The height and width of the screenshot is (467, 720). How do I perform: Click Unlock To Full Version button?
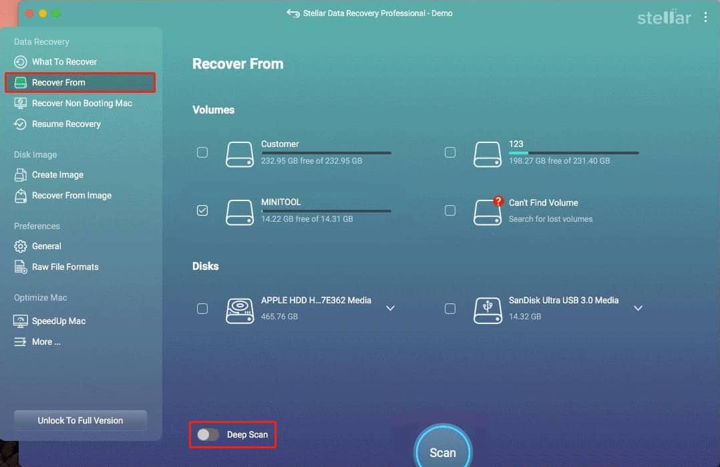pyautogui.click(x=80, y=421)
